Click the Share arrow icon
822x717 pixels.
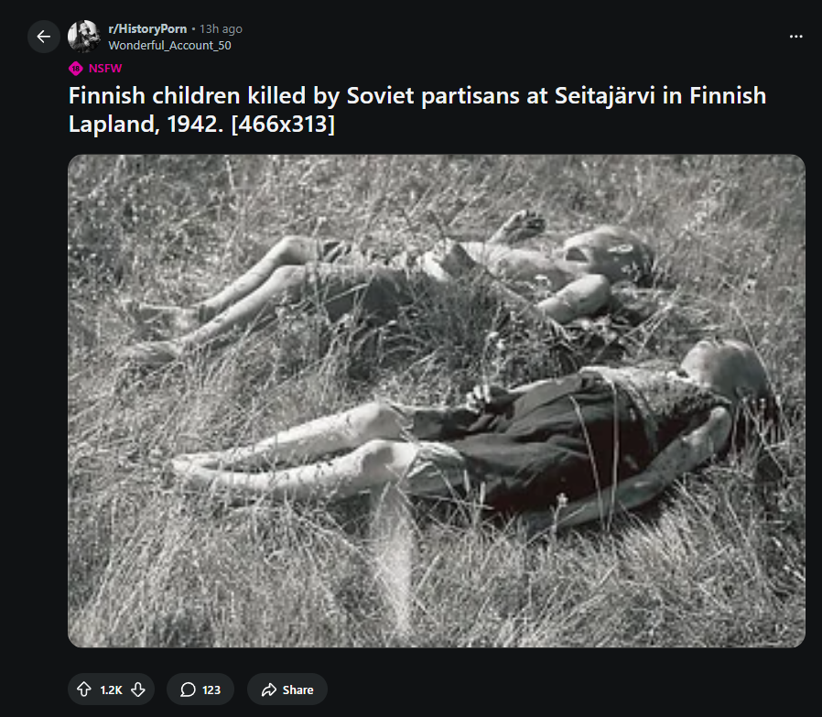(x=269, y=690)
